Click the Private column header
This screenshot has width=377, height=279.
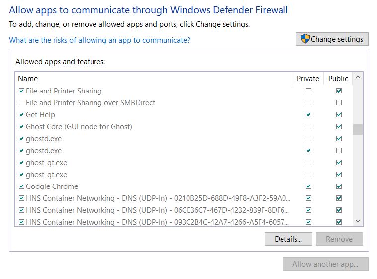pos(308,78)
